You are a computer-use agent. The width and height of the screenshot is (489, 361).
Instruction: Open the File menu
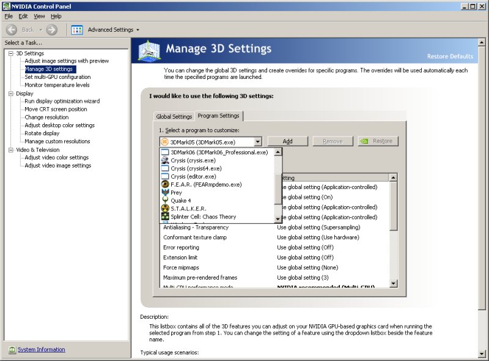pos(9,17)
